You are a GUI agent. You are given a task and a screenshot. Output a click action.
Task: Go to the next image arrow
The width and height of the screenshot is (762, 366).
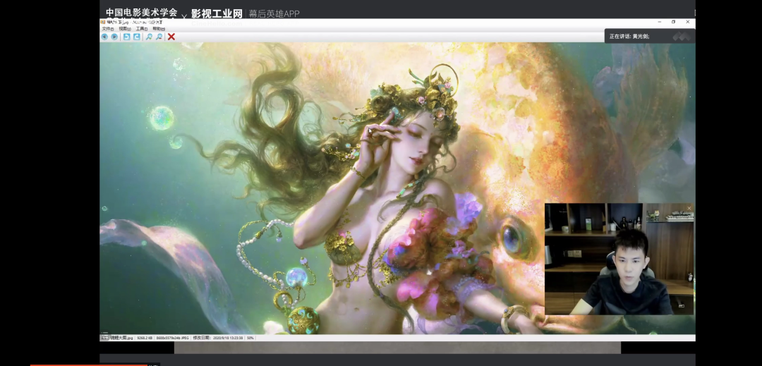tap(114, 37)
